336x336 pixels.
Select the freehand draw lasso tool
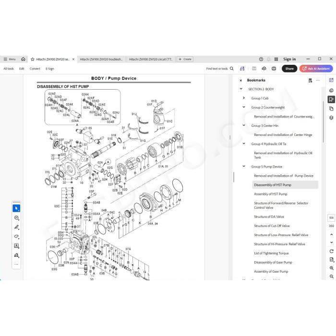pos(16,237)
